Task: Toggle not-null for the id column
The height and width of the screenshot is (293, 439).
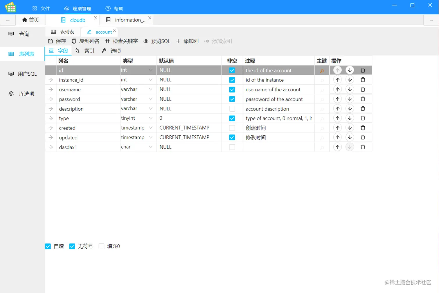Action: [232, 70]
